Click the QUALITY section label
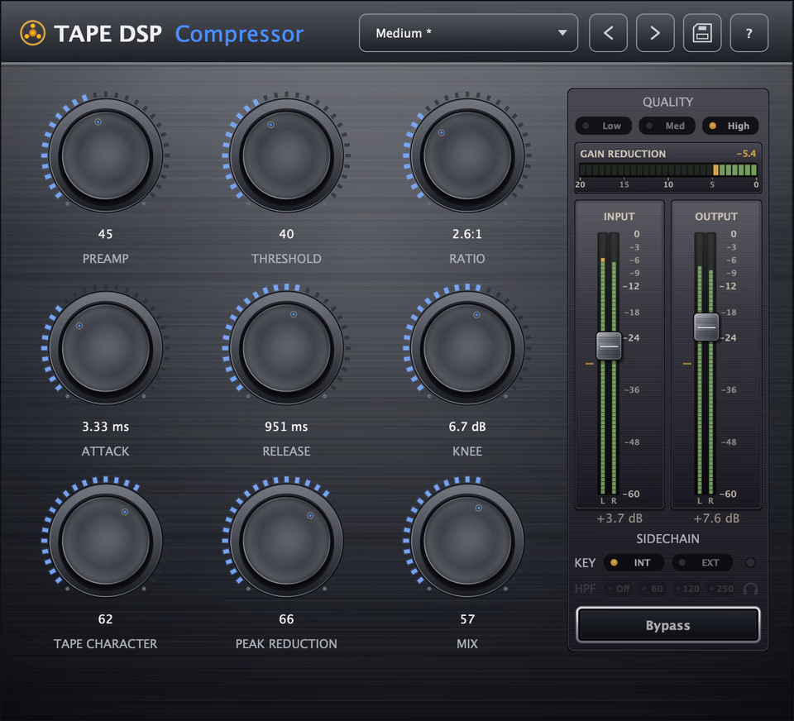 [668, 102]
